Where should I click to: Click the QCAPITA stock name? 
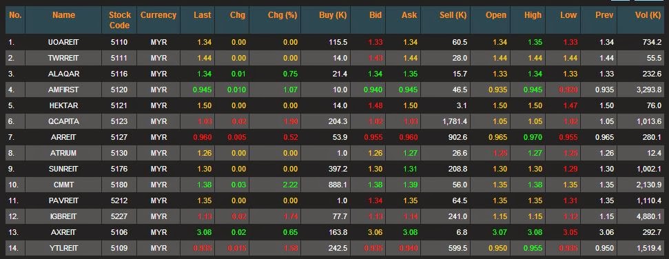63,122
